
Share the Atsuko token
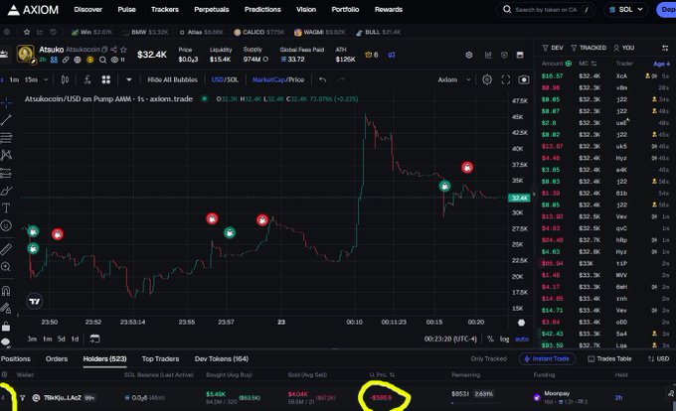click(113, 50)
